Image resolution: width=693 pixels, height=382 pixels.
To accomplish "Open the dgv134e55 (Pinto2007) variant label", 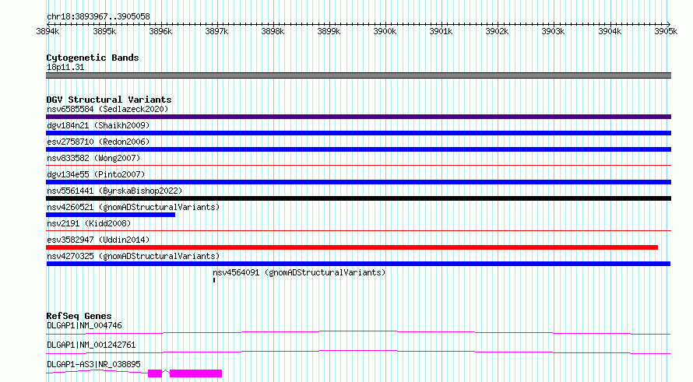I will coord(96,174).
